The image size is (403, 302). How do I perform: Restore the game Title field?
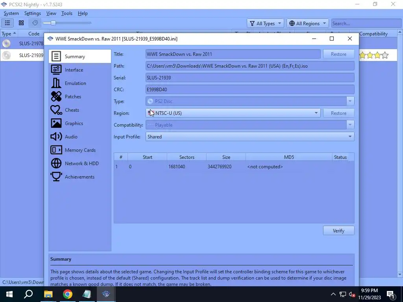tap(338, 54)
